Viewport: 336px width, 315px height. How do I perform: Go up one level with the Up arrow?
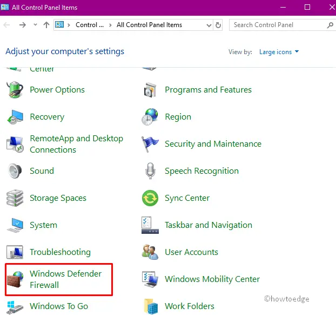(x=46, y=25)
